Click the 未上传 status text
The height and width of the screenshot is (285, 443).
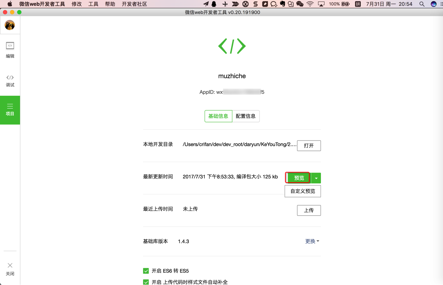(190, 209)
